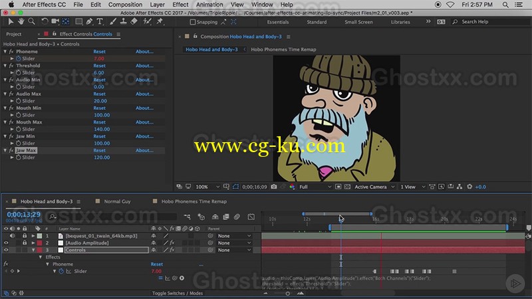Open the Active Camera dropdown

(x=374, y=187)
